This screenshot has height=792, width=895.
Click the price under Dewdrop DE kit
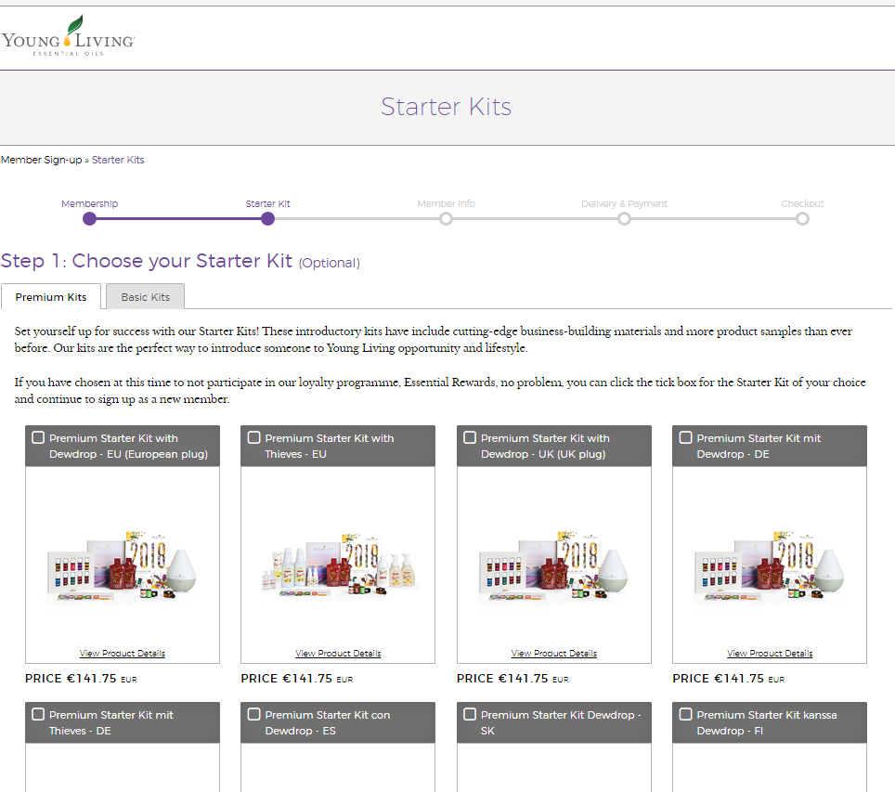[728, 679]
